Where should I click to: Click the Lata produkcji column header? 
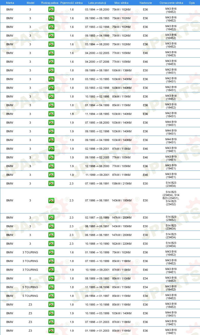(x=97, y=3)
